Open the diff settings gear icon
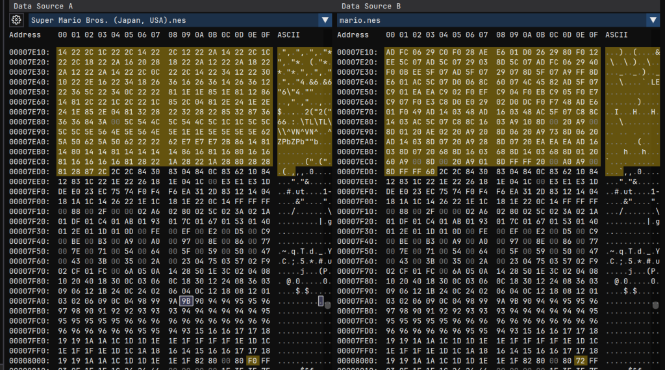This screenshot has height=370, width=665. (16, 20)
